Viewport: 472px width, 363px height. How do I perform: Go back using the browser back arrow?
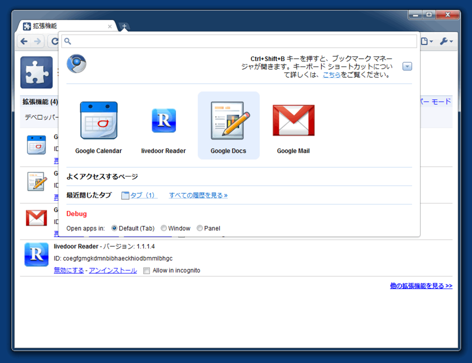click(x=24, y=41)
